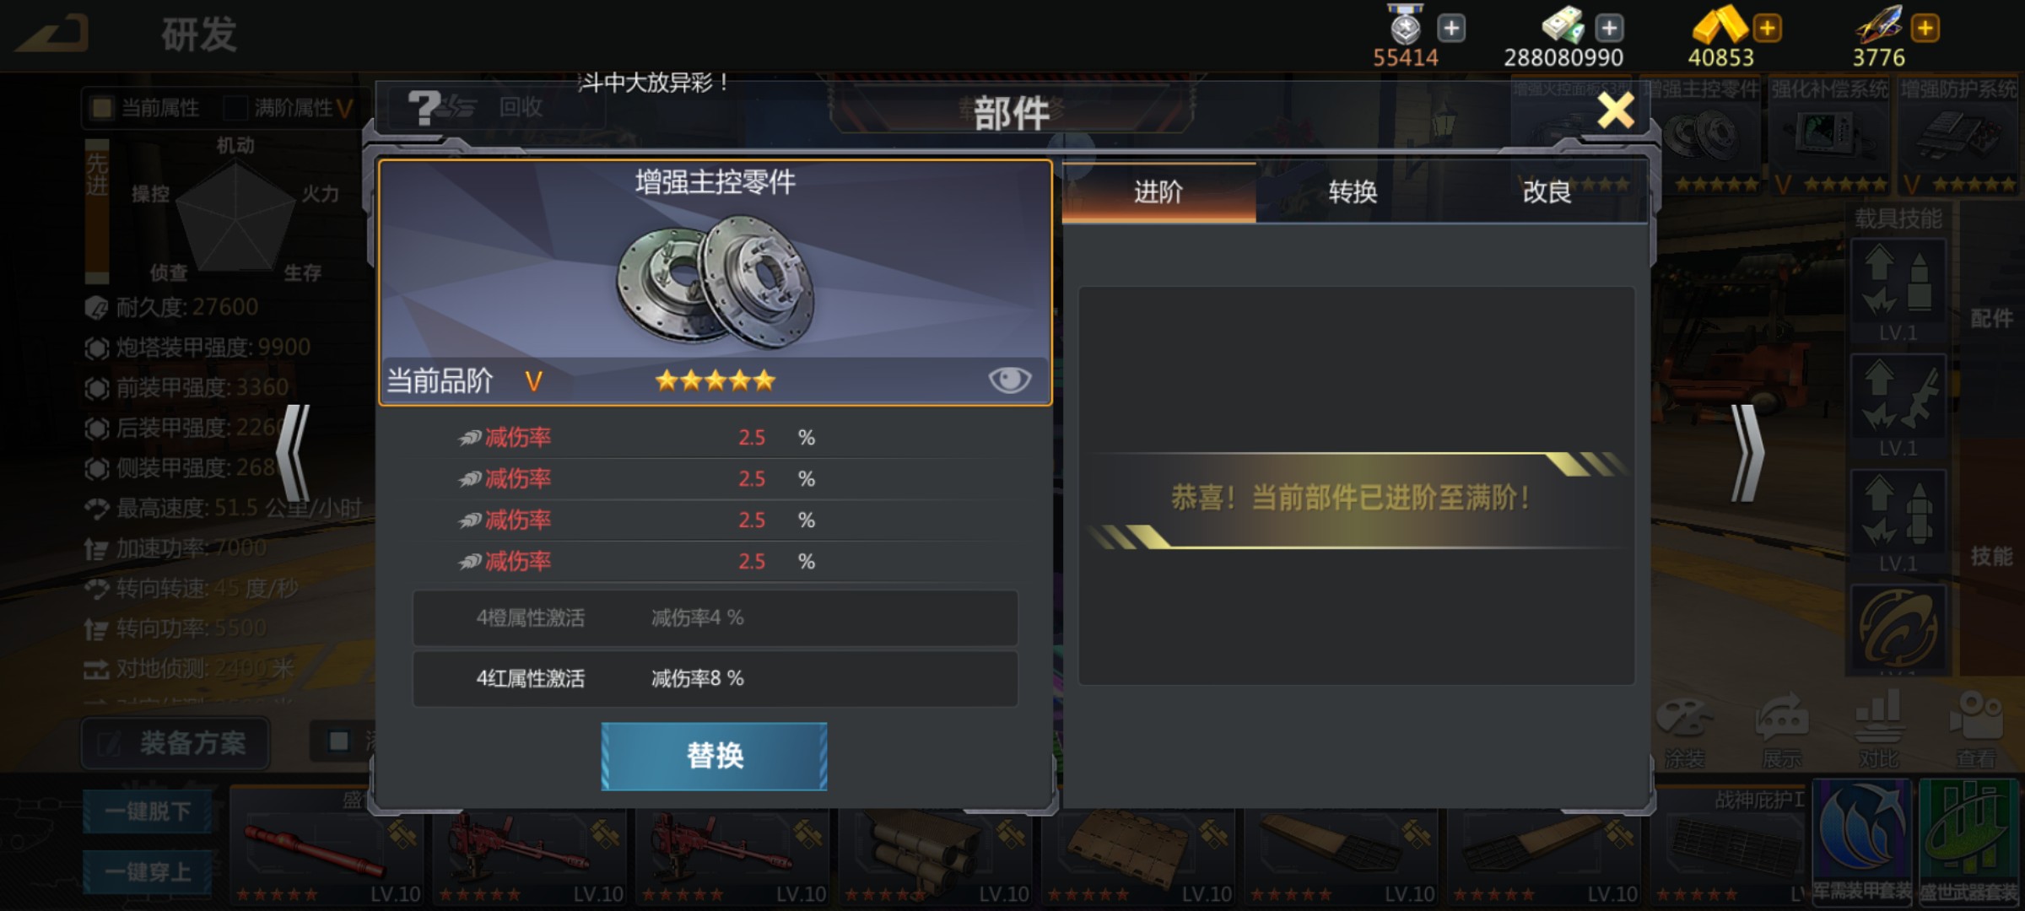Click the blue 替换 button
The height and width of the screenshot is (911, 2025).
(714, 756)
